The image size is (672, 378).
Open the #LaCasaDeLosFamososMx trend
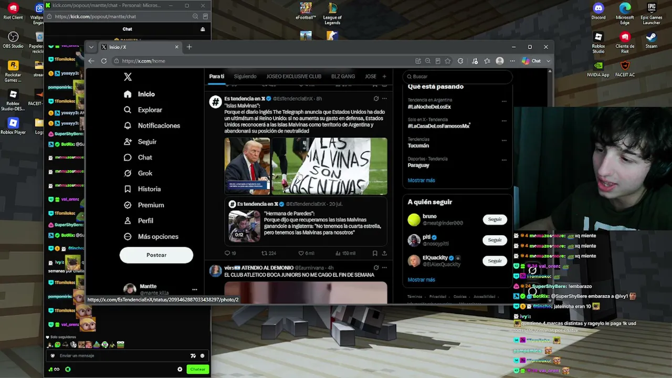(438, 126)
